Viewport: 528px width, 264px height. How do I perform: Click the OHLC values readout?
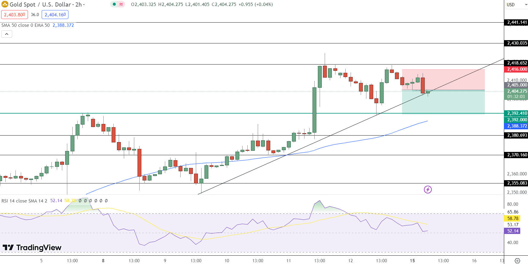(x=202, y=4)
